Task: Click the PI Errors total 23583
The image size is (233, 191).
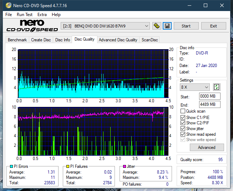Action: (x=50, y=183)
